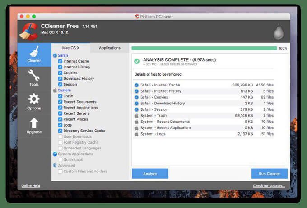Select the System category heading
Viewport: 307px width, 208px height.
coord(64,90)
